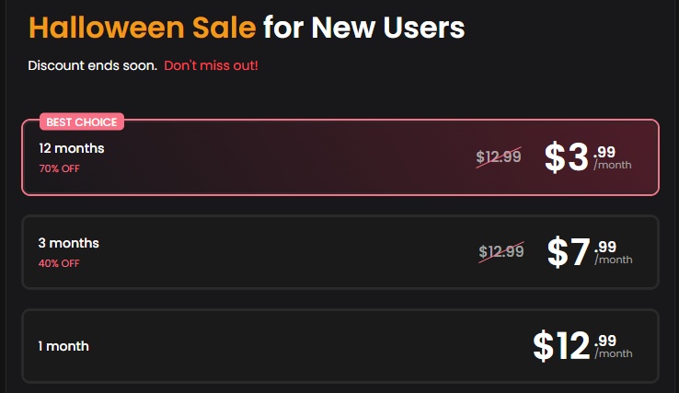Click "/month" label beside the $3 price

pyautogui.click(x=613, y=166)
